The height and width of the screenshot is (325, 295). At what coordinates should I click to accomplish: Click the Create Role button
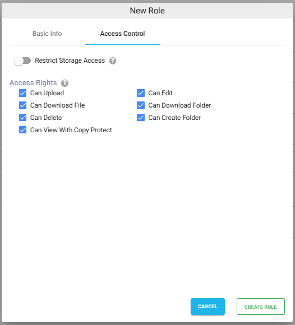pyautogui.click(x=261, y=307)
